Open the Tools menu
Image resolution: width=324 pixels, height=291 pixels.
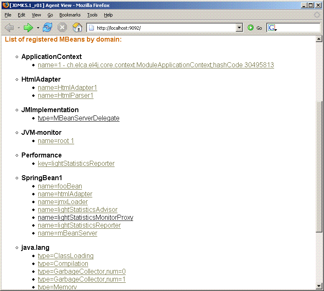(92, 15)
